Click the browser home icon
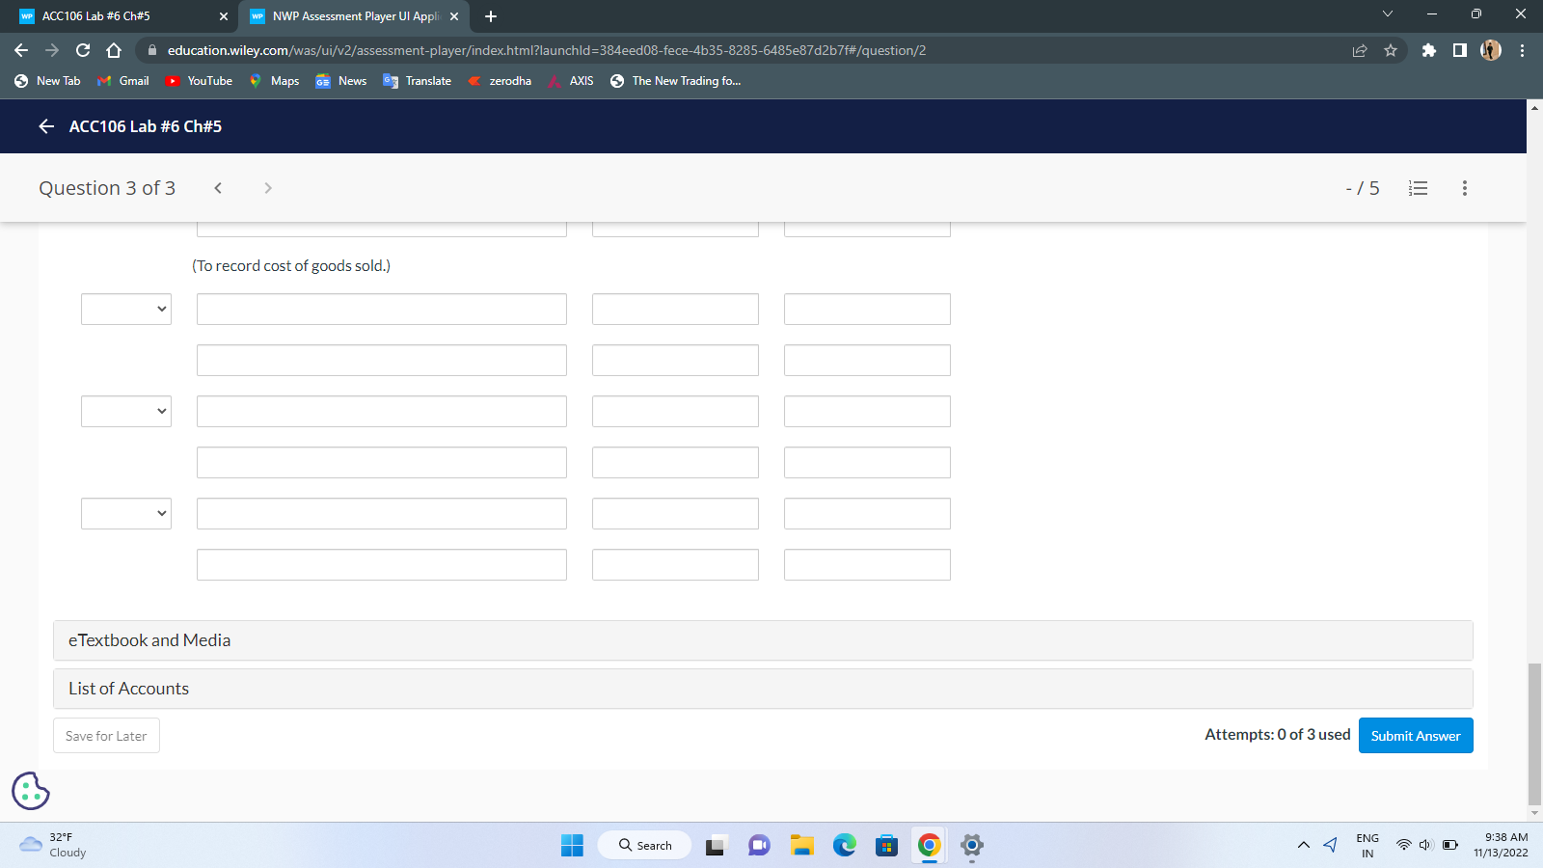Viewport: 1543px width, 868px height. point(114,50)
